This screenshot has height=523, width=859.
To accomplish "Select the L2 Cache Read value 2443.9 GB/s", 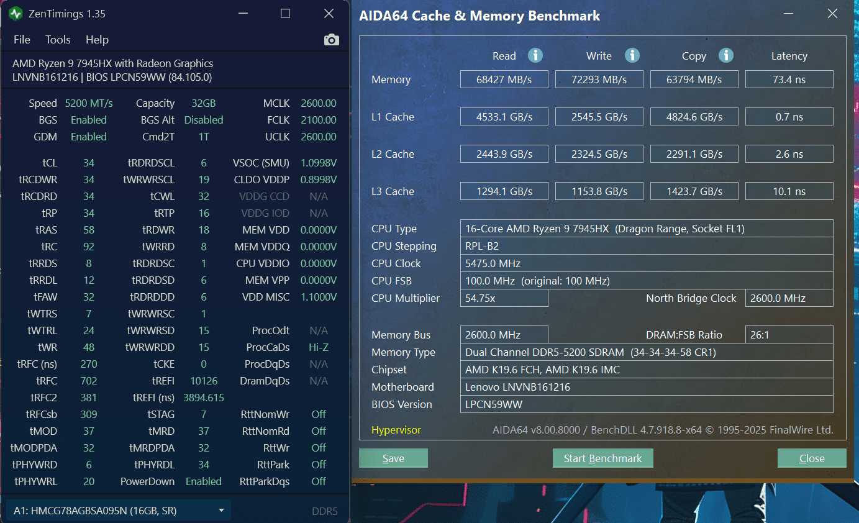I will (504, 154).
